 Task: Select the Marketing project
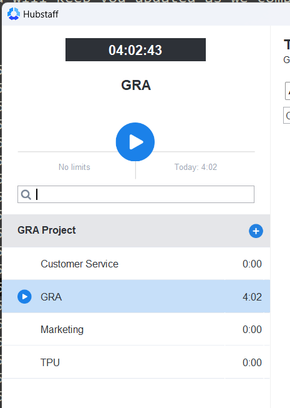136,329
